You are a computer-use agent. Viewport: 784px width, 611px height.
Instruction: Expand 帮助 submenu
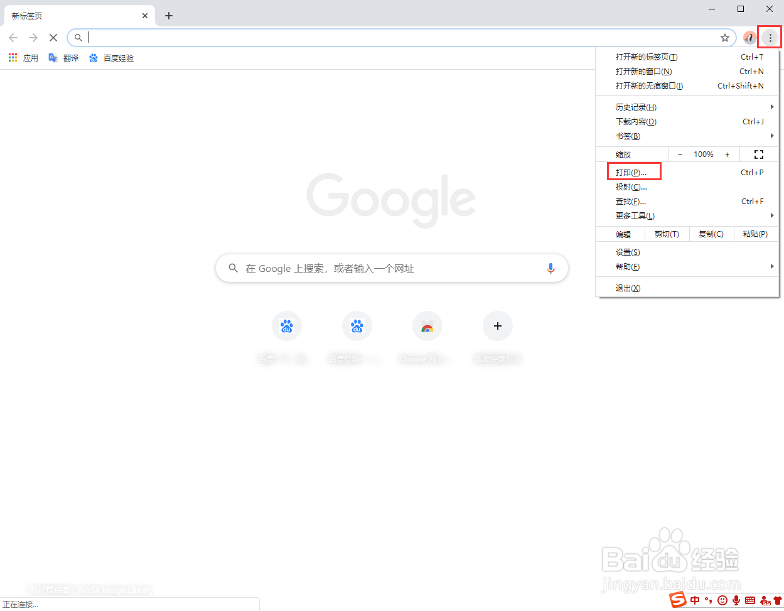point(687,266)
